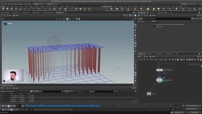Click the network editor search icon
Screen dimensions: 202x114
click(x=198, y=60)
